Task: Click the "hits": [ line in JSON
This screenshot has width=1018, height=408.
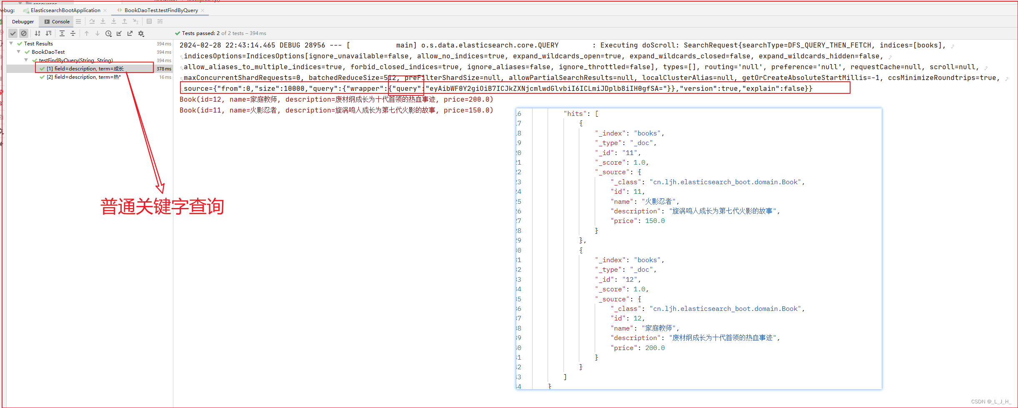Action: [581, 114]
